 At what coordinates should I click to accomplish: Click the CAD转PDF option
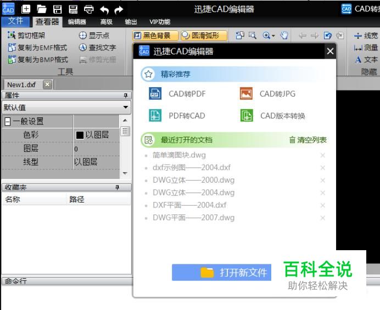pos(177,94)
